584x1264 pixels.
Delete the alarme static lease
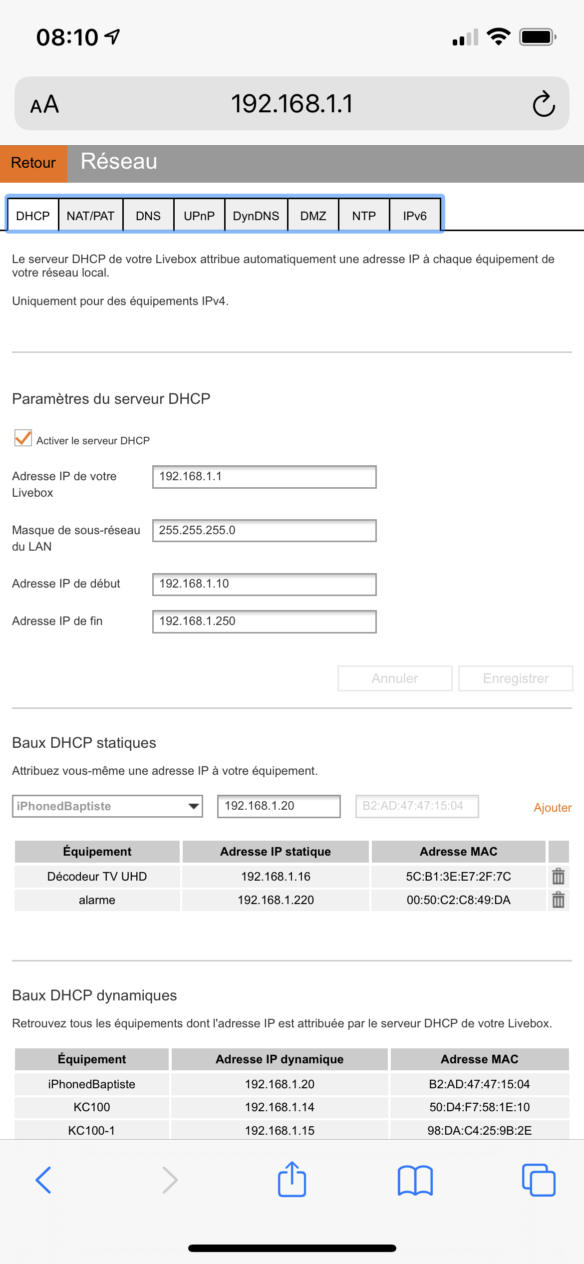point(558,900)
